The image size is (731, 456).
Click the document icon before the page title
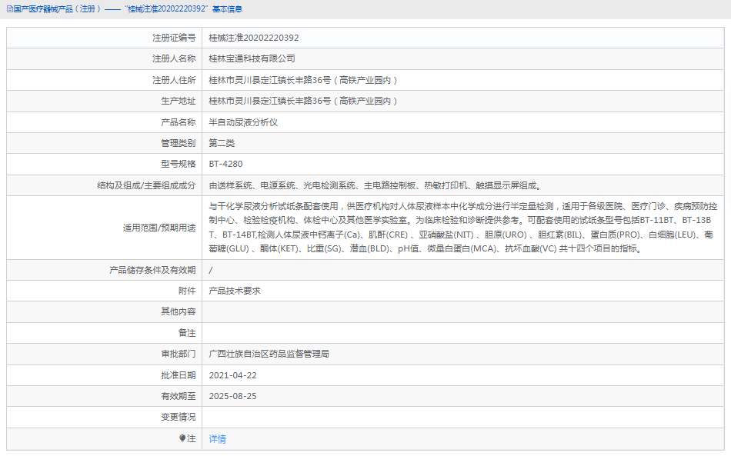[x=8, y=10]
